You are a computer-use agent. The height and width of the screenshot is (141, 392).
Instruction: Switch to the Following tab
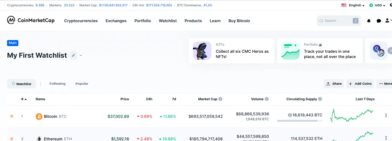pyautogui.click(x=58, y=84)
